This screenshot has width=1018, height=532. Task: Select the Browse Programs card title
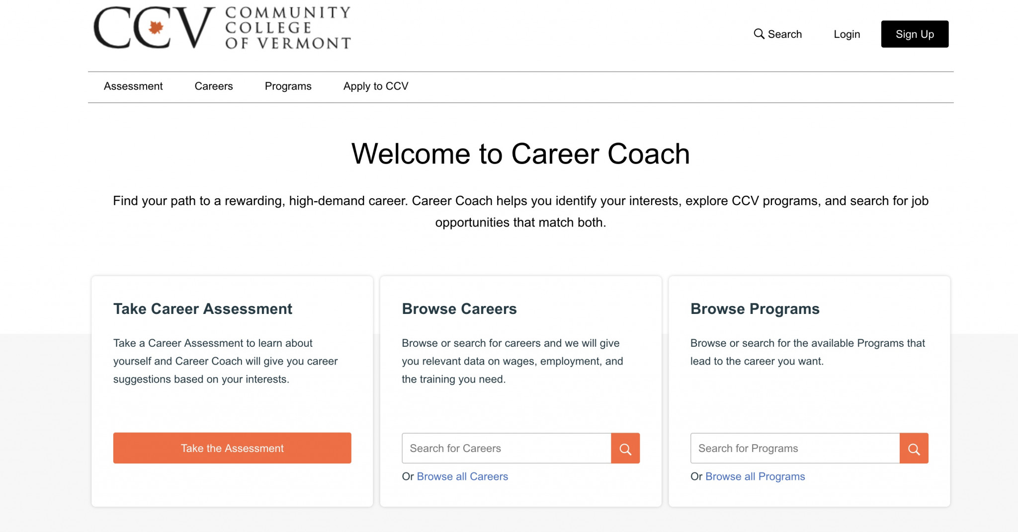pos(754,308)
